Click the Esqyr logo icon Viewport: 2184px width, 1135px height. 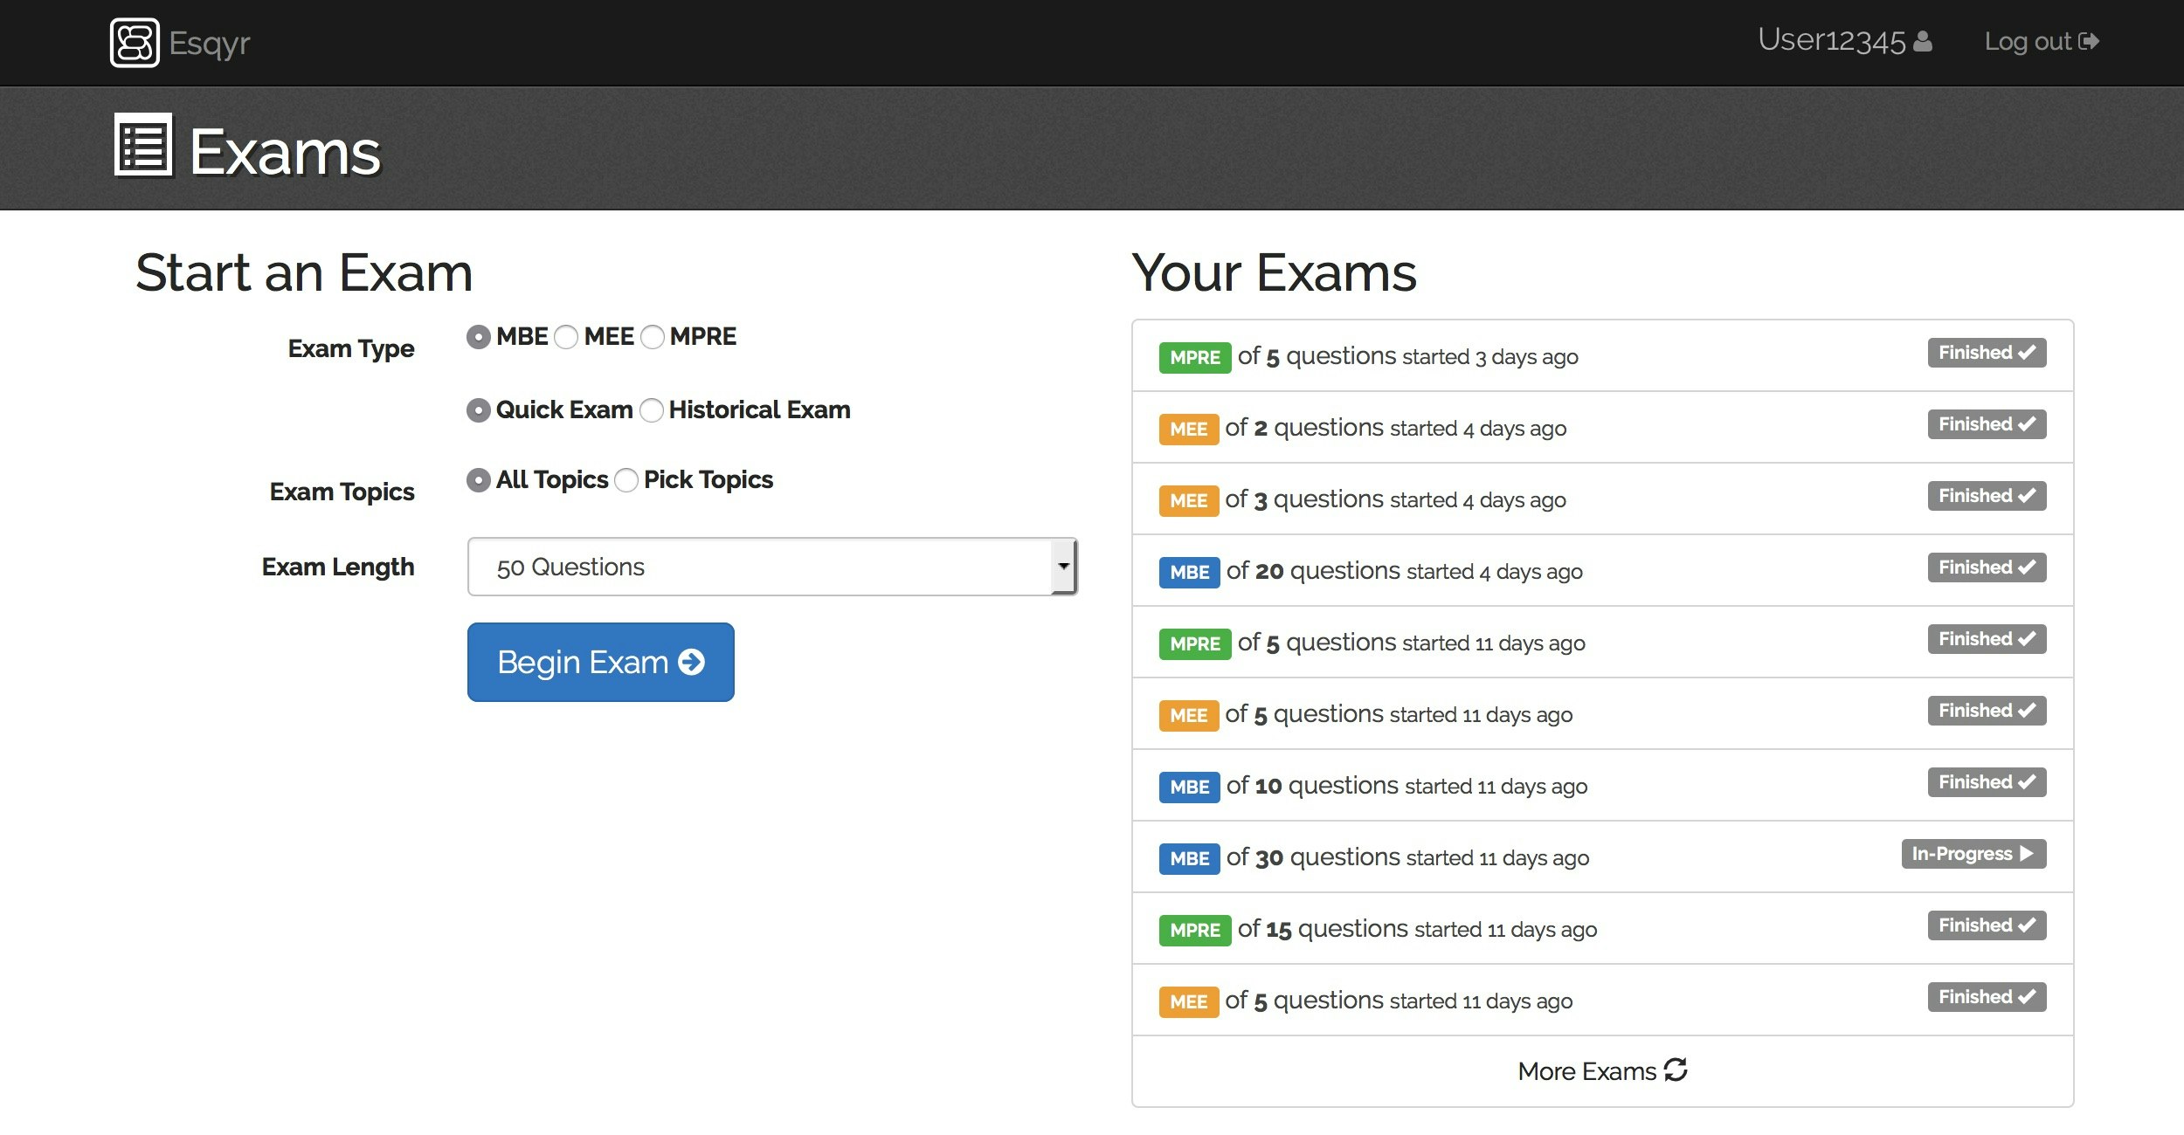135,43
